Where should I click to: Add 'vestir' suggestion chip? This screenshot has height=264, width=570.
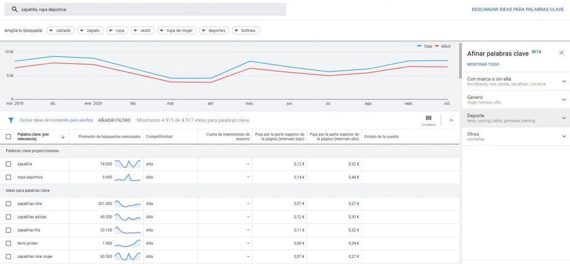click(x=143, y=31)
